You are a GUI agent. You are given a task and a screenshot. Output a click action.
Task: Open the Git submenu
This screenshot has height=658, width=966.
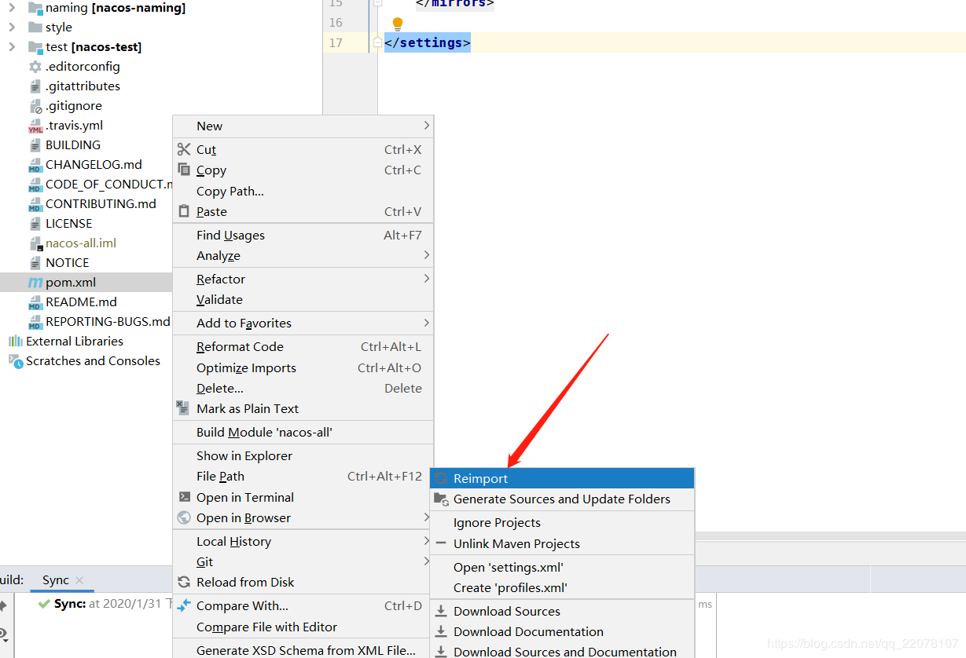[x=303, y=561]
